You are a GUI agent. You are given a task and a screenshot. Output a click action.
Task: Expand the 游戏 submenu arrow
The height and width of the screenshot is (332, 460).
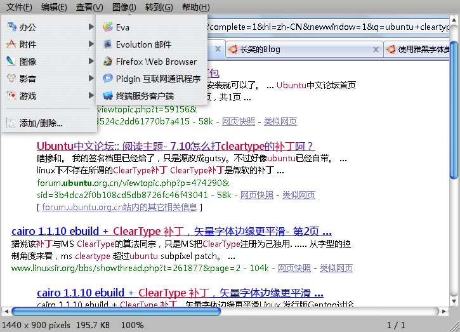[91, 96]
